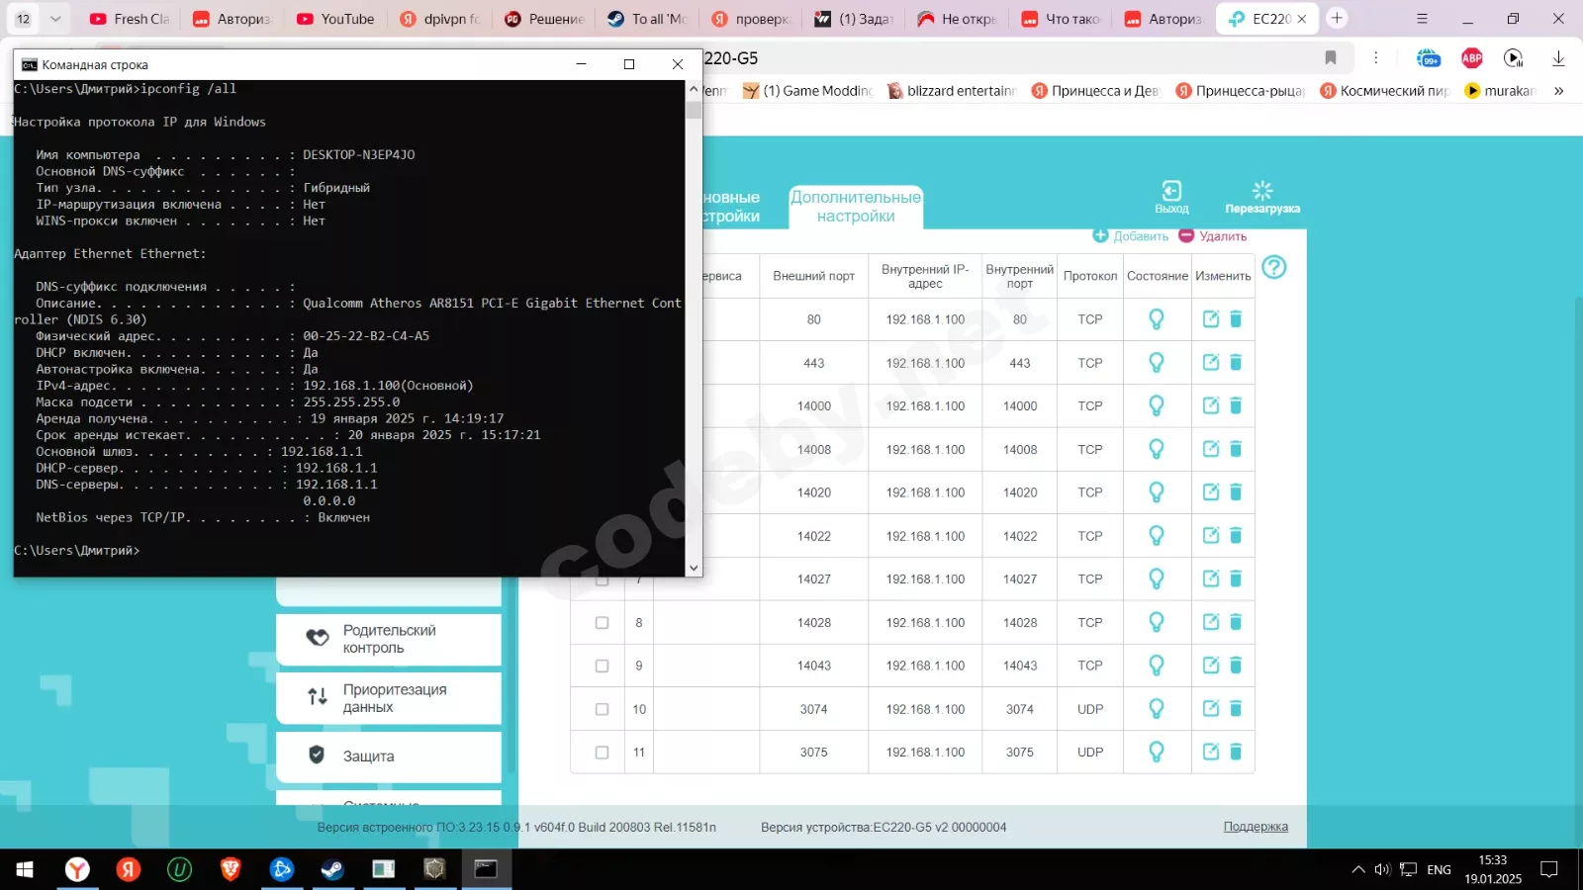This screenshot has height=890, width=1583.
Task: Show hidden system tray icons
Action: [1357, 870]
